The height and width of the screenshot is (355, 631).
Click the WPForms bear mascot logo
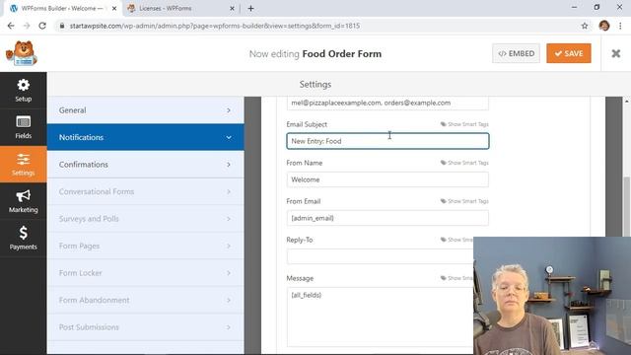pos(22,53)
